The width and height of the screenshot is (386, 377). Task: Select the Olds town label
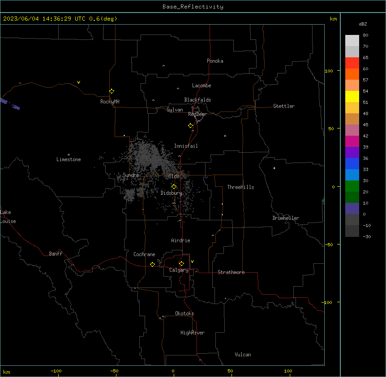tap(174, 176)
